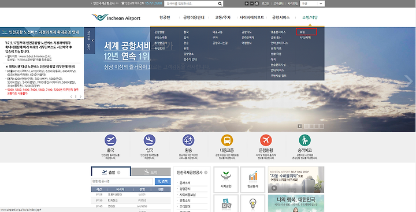Click the Incheon Airport logo
416x212 pixels.
coord(116,17)
